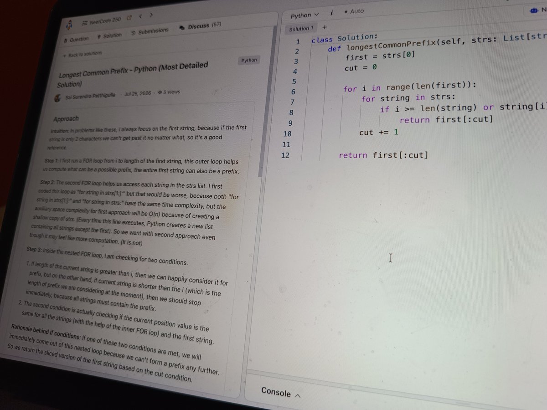
Task: Click code line 'first = strs[0]'
Action: click(380, 56)
